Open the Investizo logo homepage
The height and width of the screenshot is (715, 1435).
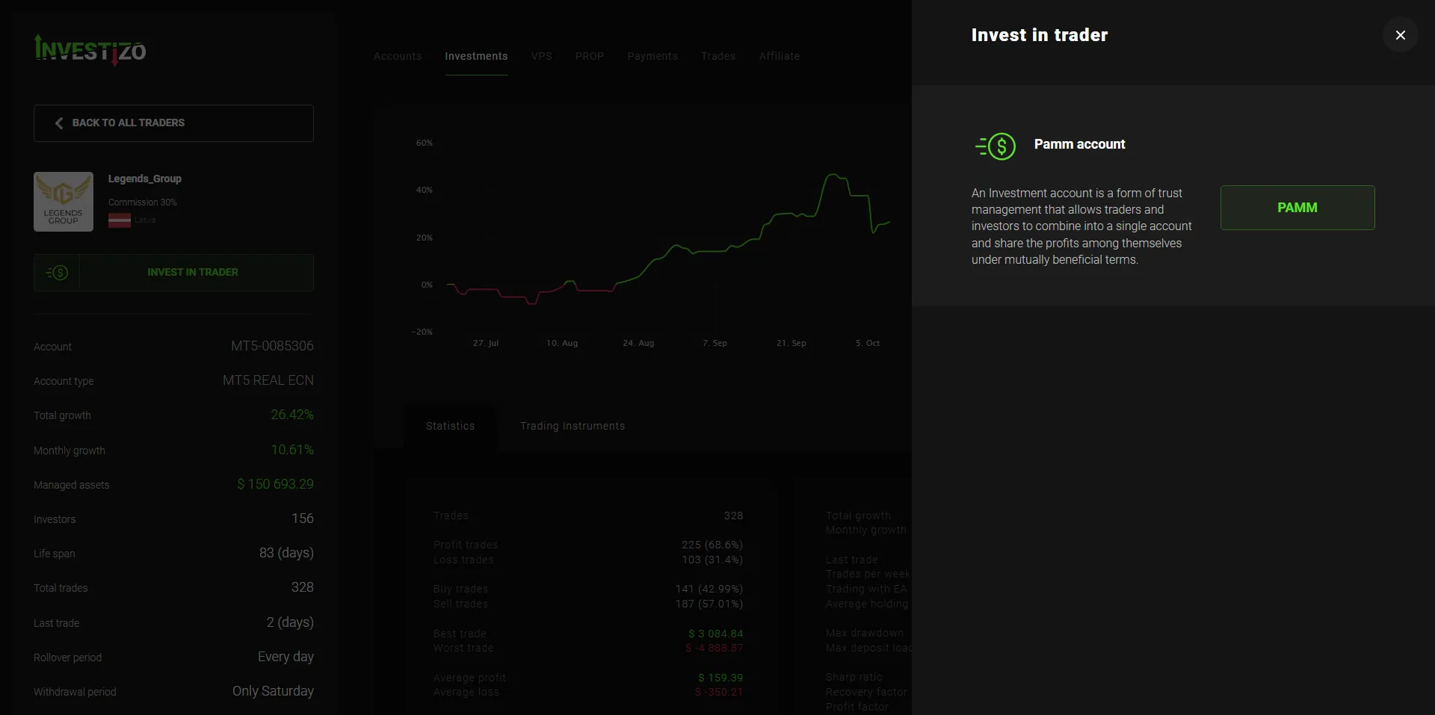[x=90, y=50]
